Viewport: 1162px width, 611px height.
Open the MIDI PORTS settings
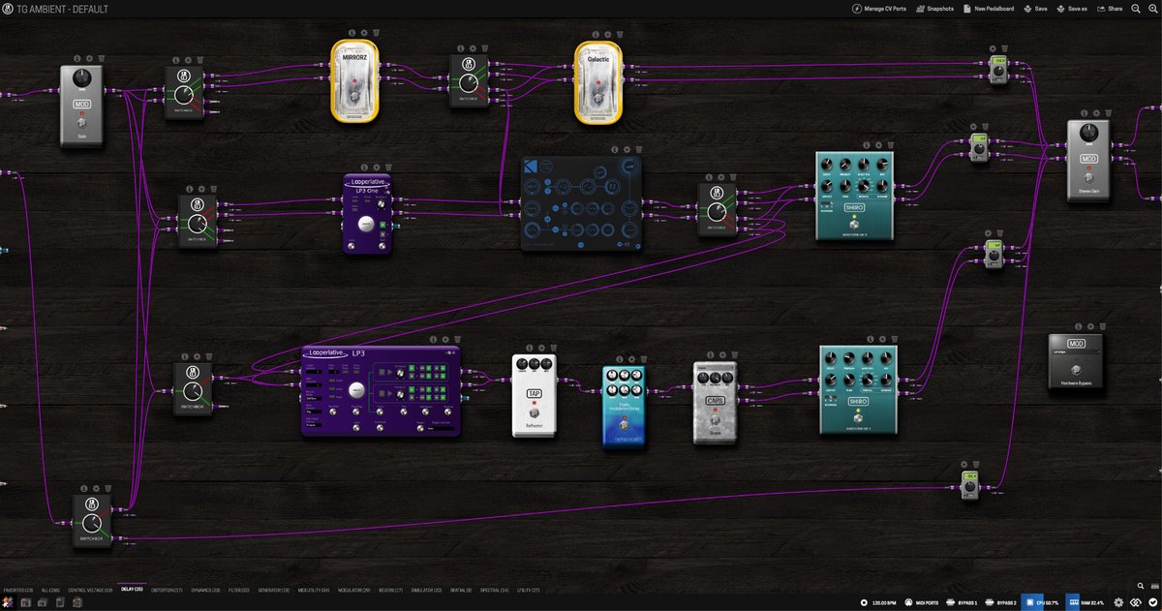pyautogui.click(x=921, y=602)
